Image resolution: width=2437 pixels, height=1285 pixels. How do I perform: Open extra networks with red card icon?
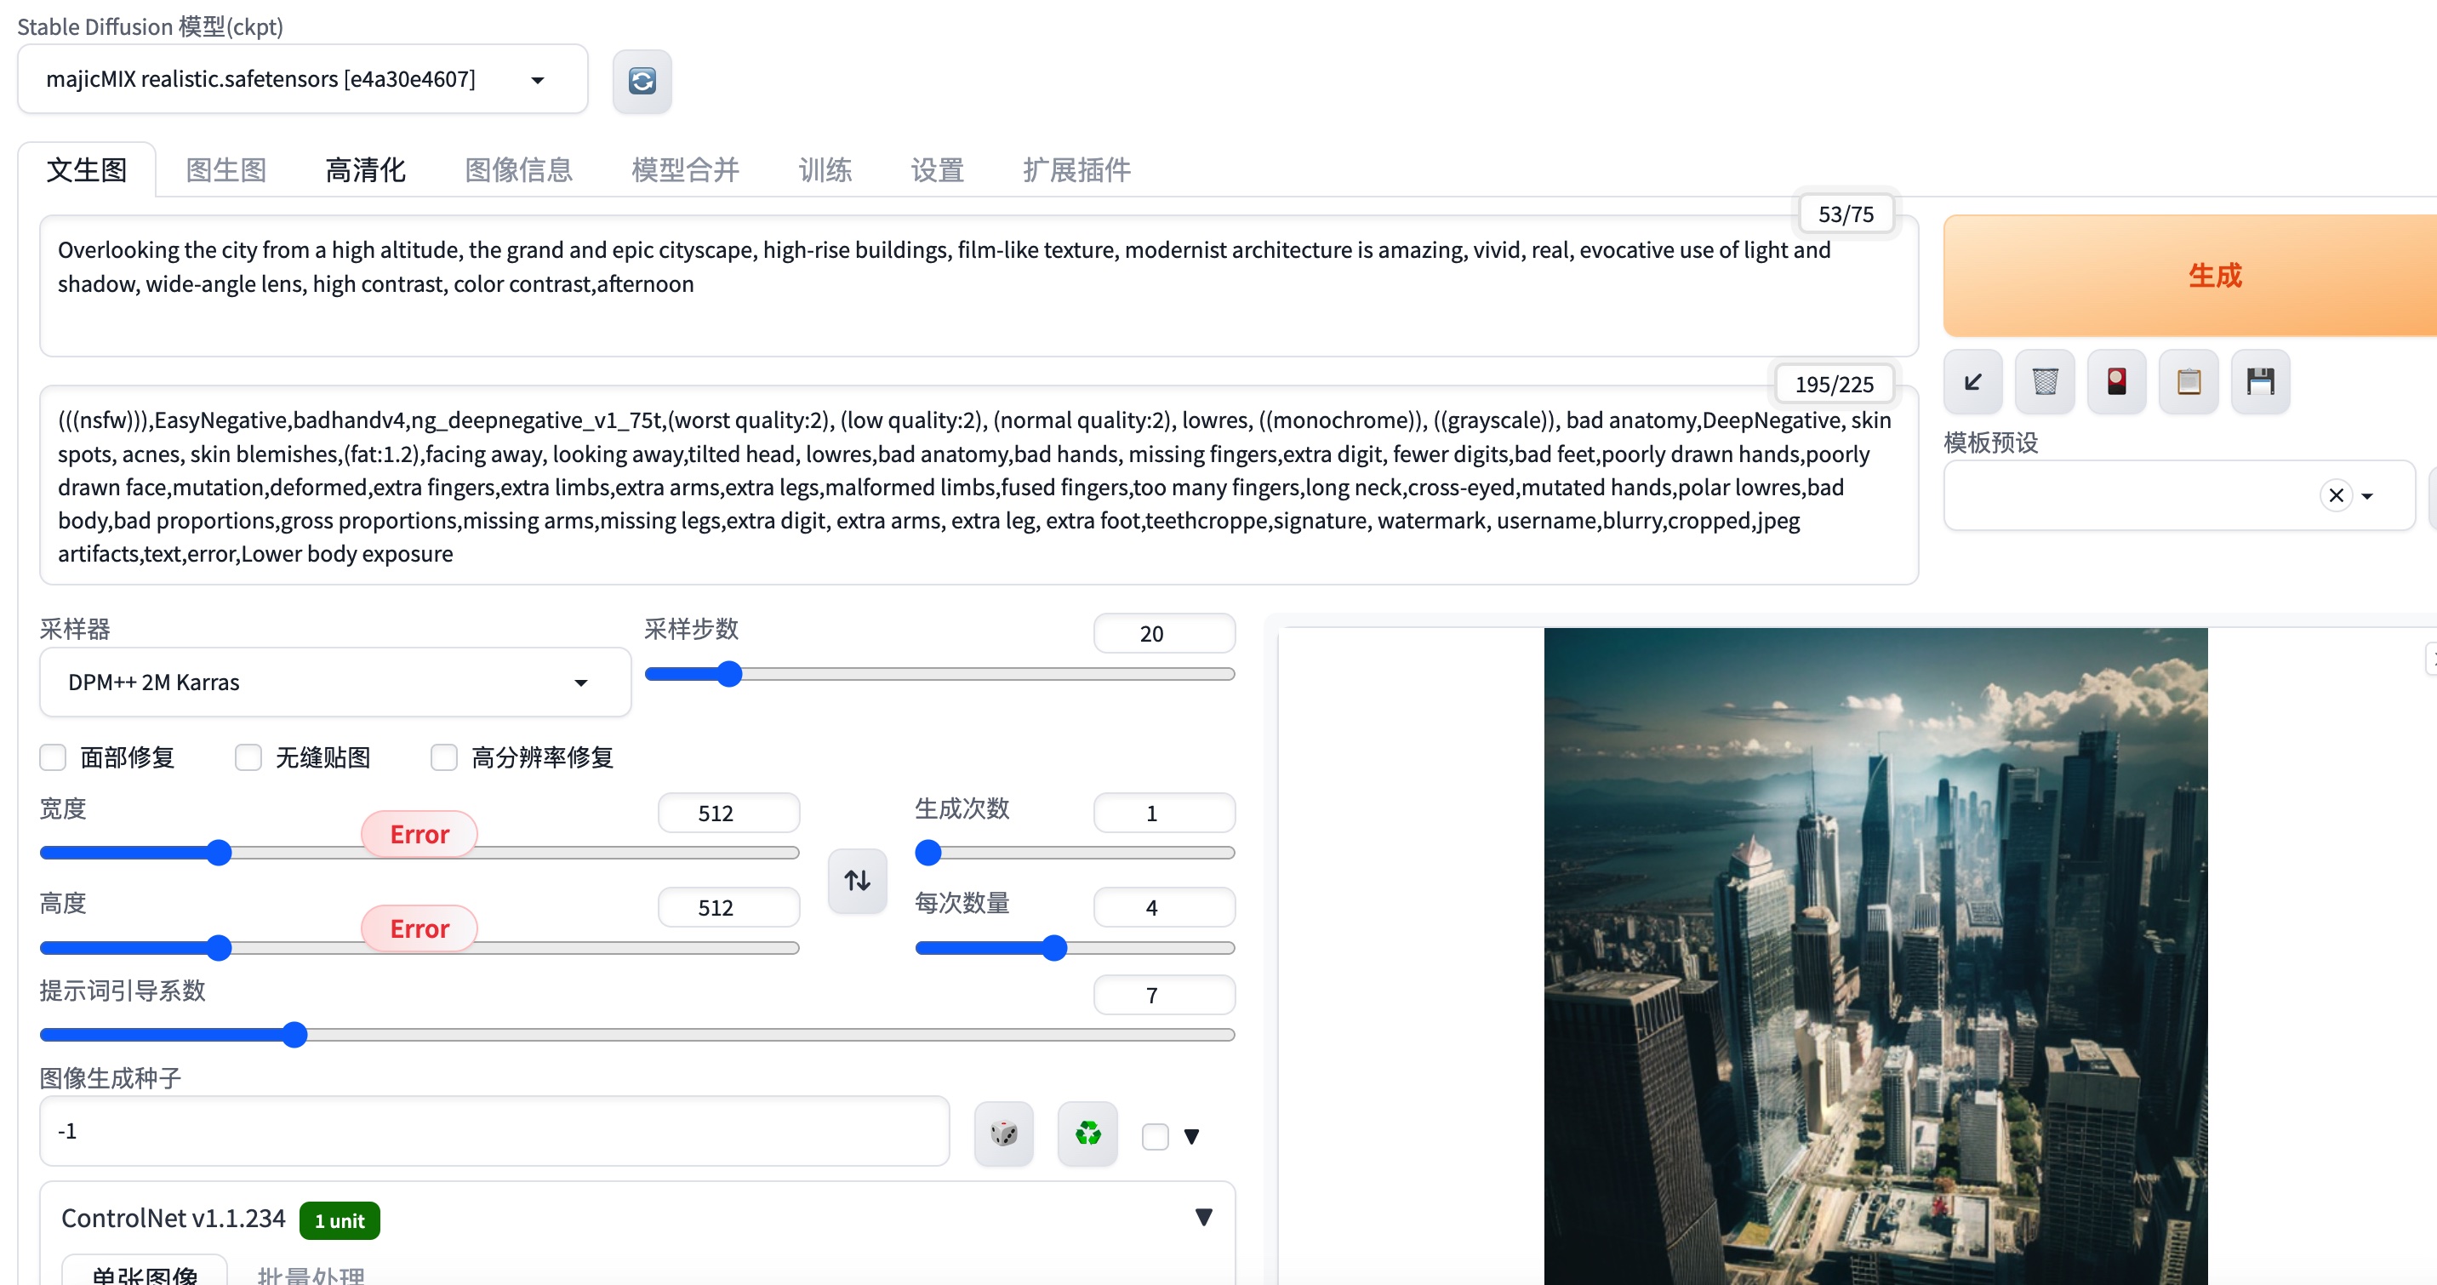coord(2116,382)
